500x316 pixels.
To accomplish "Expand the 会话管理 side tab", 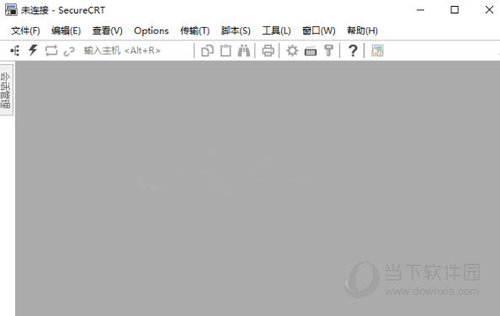I will [x=6, y=89].
